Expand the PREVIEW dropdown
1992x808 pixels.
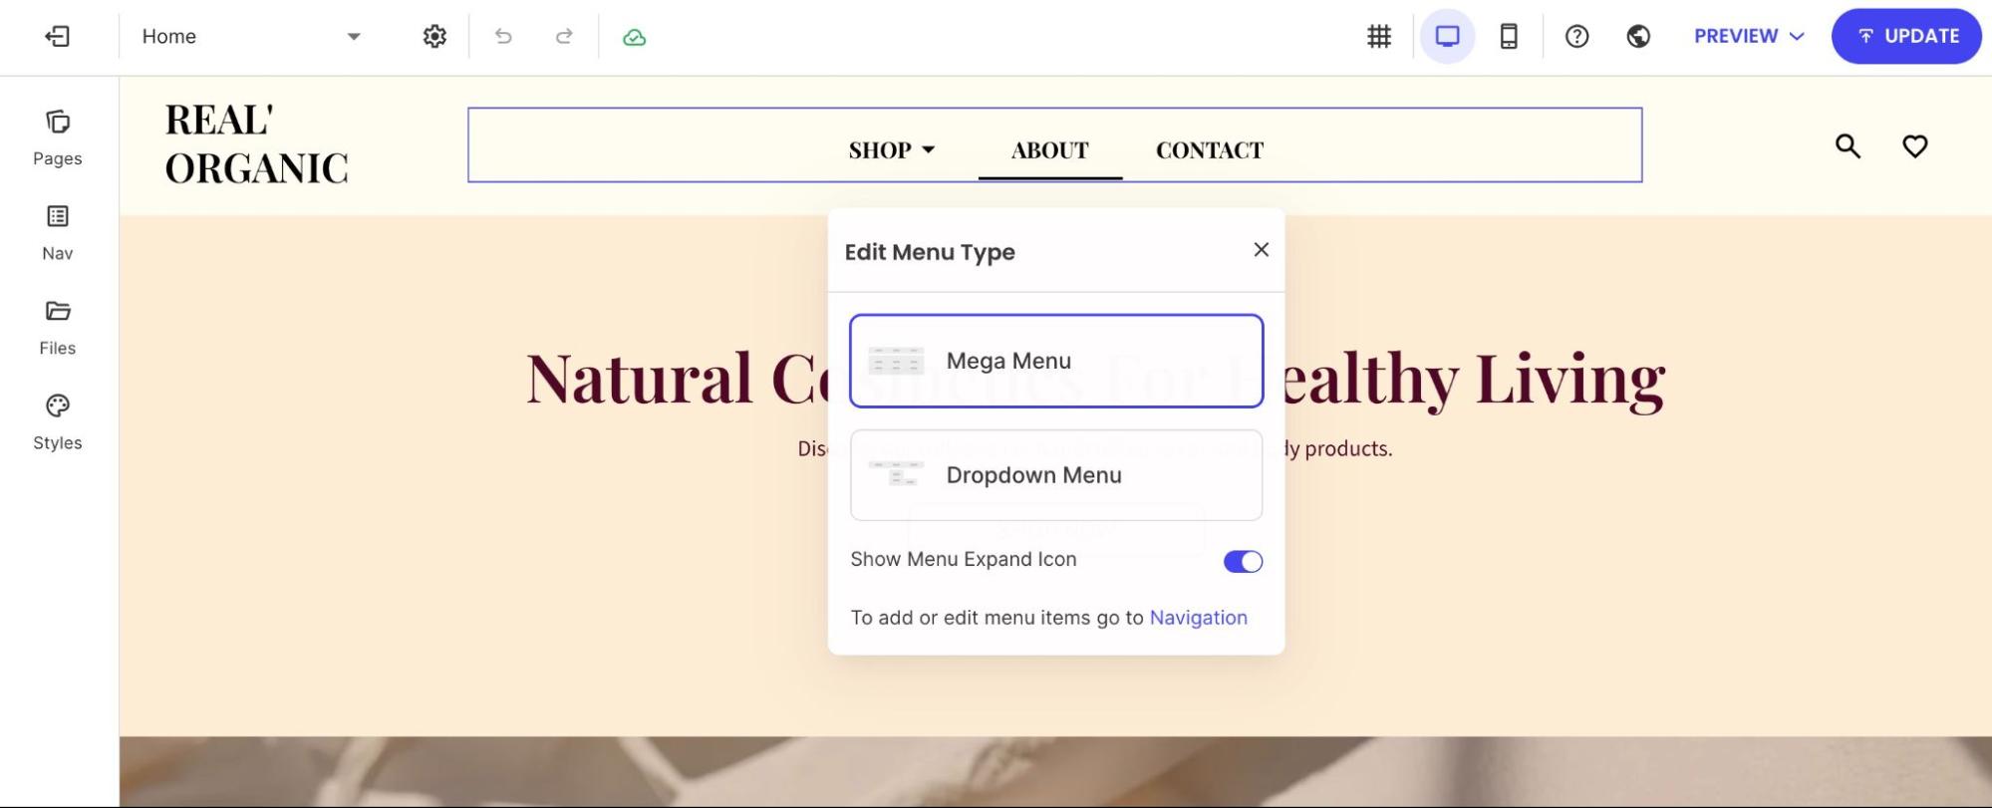[x=1750, y=36]
